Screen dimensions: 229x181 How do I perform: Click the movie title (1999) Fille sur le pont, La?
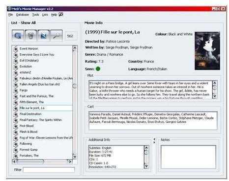113,32
